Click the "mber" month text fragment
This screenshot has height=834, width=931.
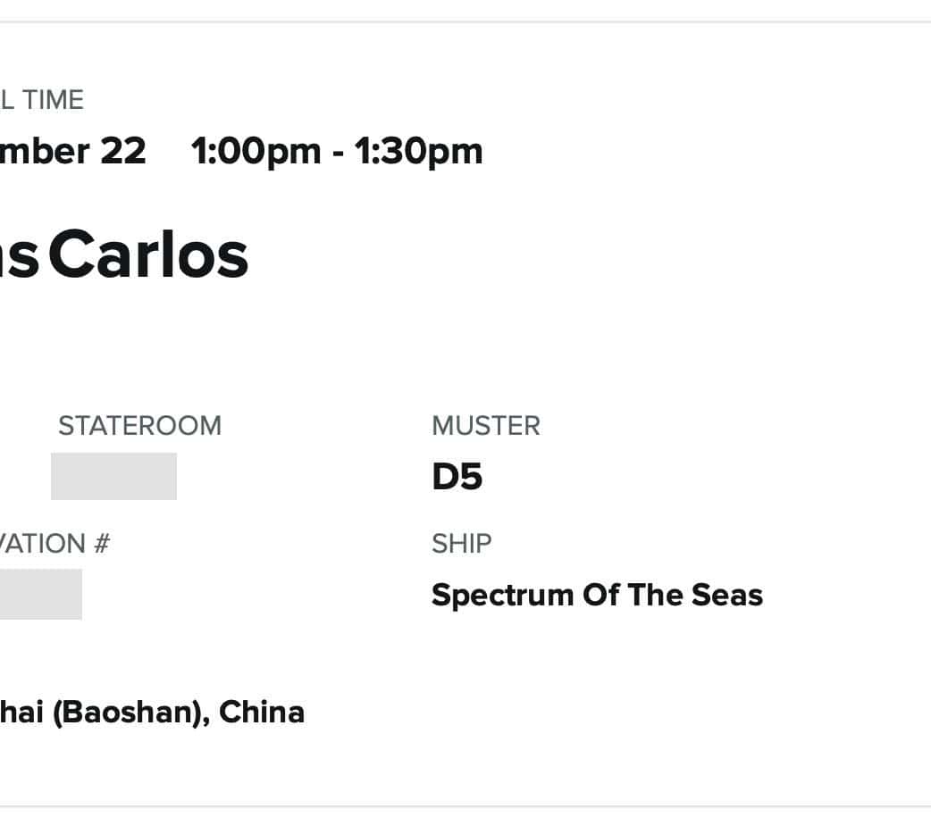[x=46, y=151]
